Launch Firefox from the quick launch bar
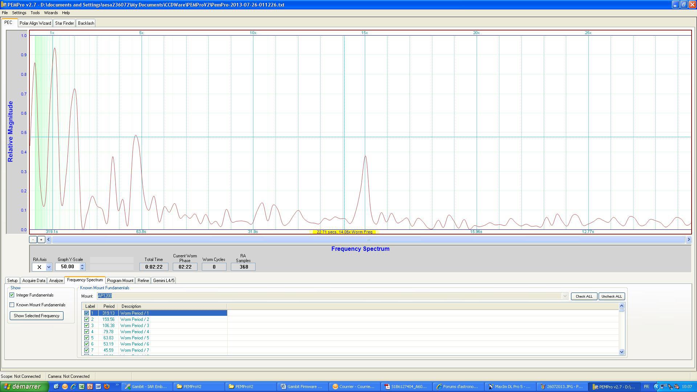 point(107,387)
